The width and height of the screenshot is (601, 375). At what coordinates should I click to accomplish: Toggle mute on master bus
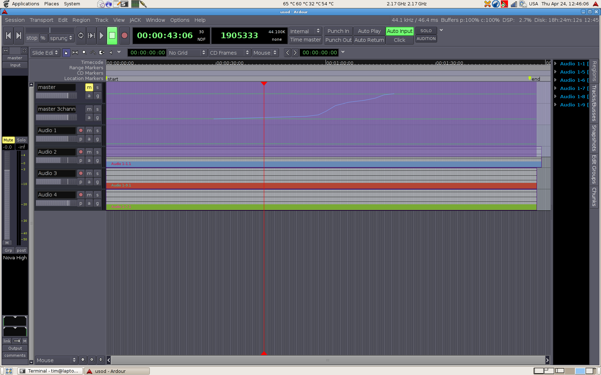[89, 87]
